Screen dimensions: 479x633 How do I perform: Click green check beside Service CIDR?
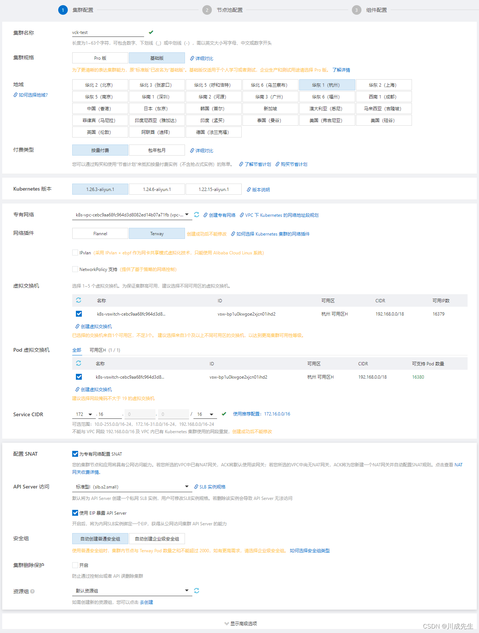(224, 414)
